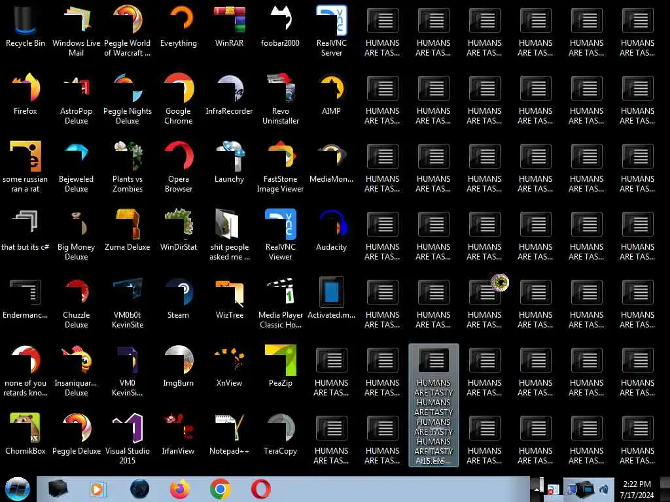670x502 pixels.
Task: Select the Audacity desktop icon
Action: [x=332, y=230]
